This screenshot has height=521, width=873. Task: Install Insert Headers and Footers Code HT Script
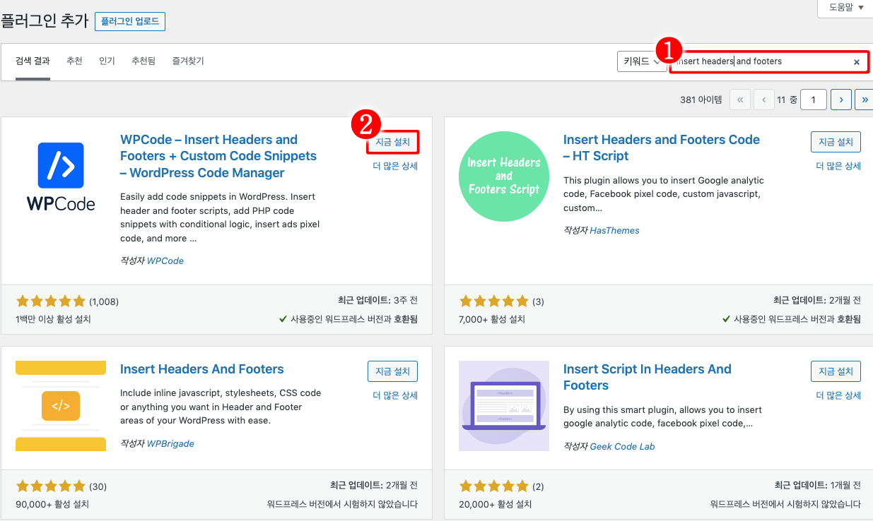tap(836, 142)
